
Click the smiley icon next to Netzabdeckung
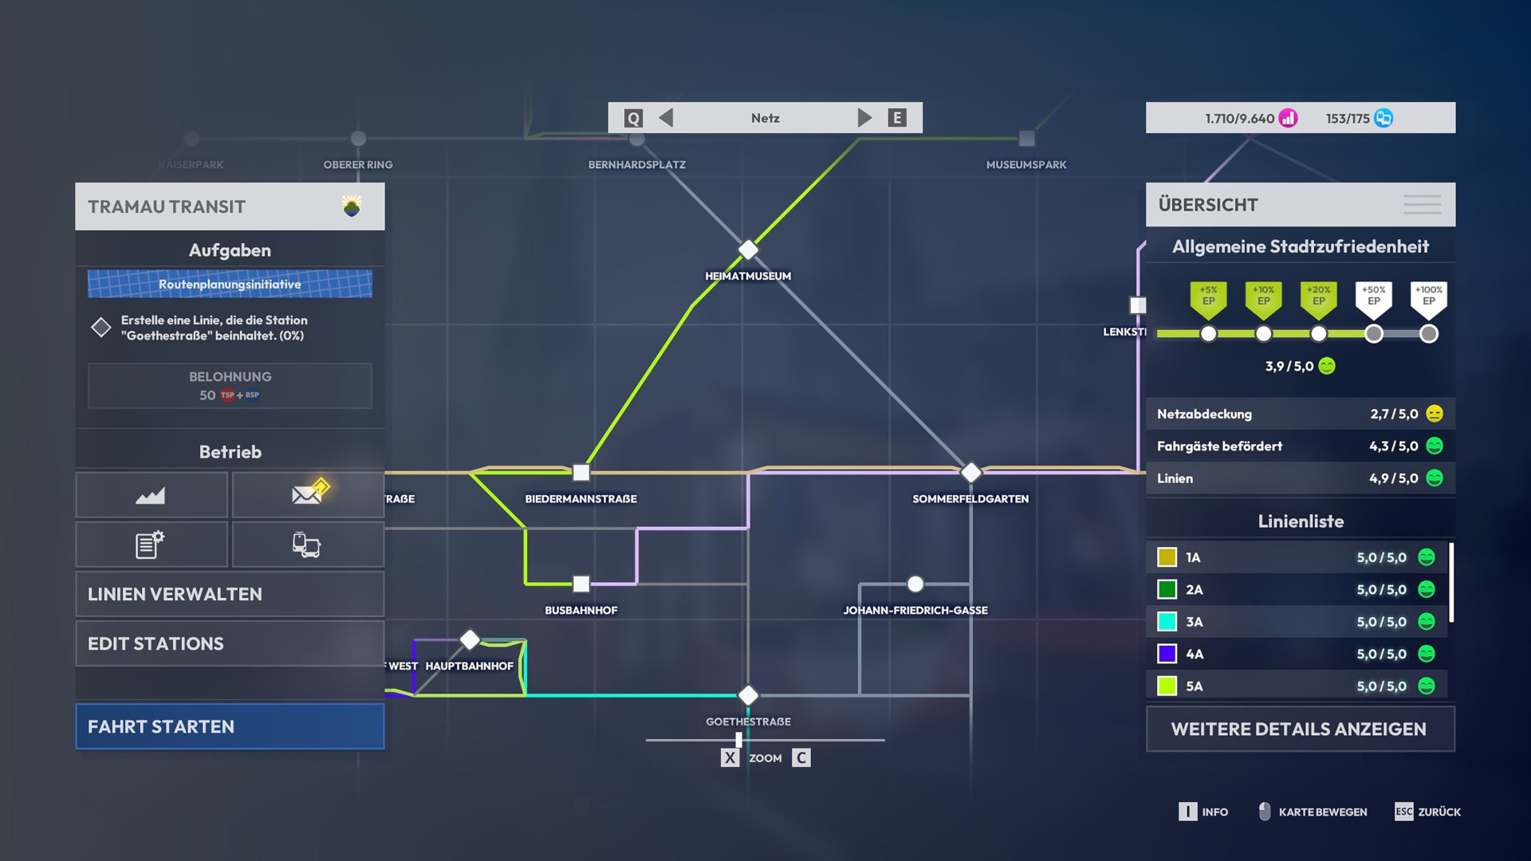(x=1433, y=414)
